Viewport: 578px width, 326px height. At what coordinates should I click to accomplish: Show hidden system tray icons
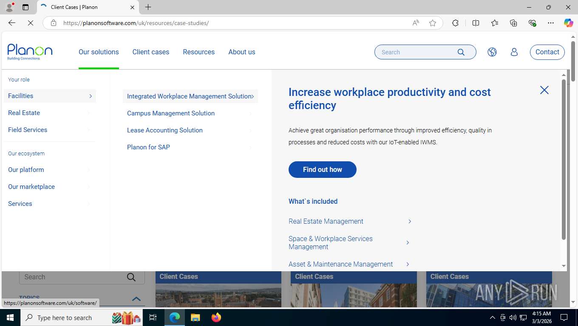click(x=492, y=318)
